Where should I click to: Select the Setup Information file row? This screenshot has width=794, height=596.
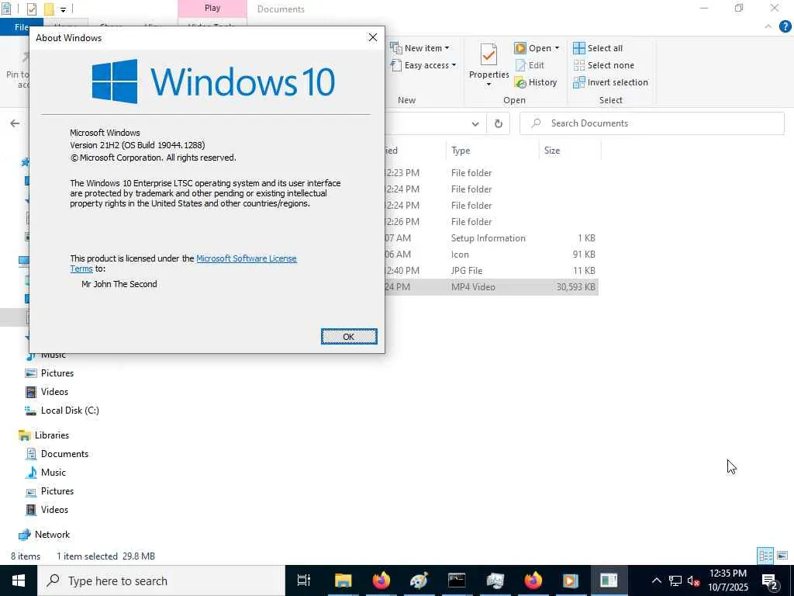pos(491,238)
